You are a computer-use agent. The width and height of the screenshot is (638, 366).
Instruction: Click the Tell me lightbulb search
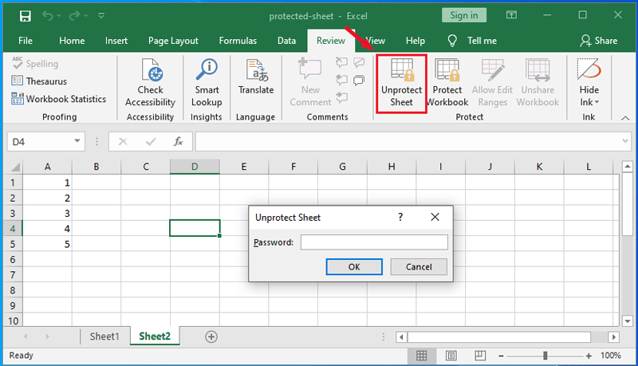click(472, 41)
